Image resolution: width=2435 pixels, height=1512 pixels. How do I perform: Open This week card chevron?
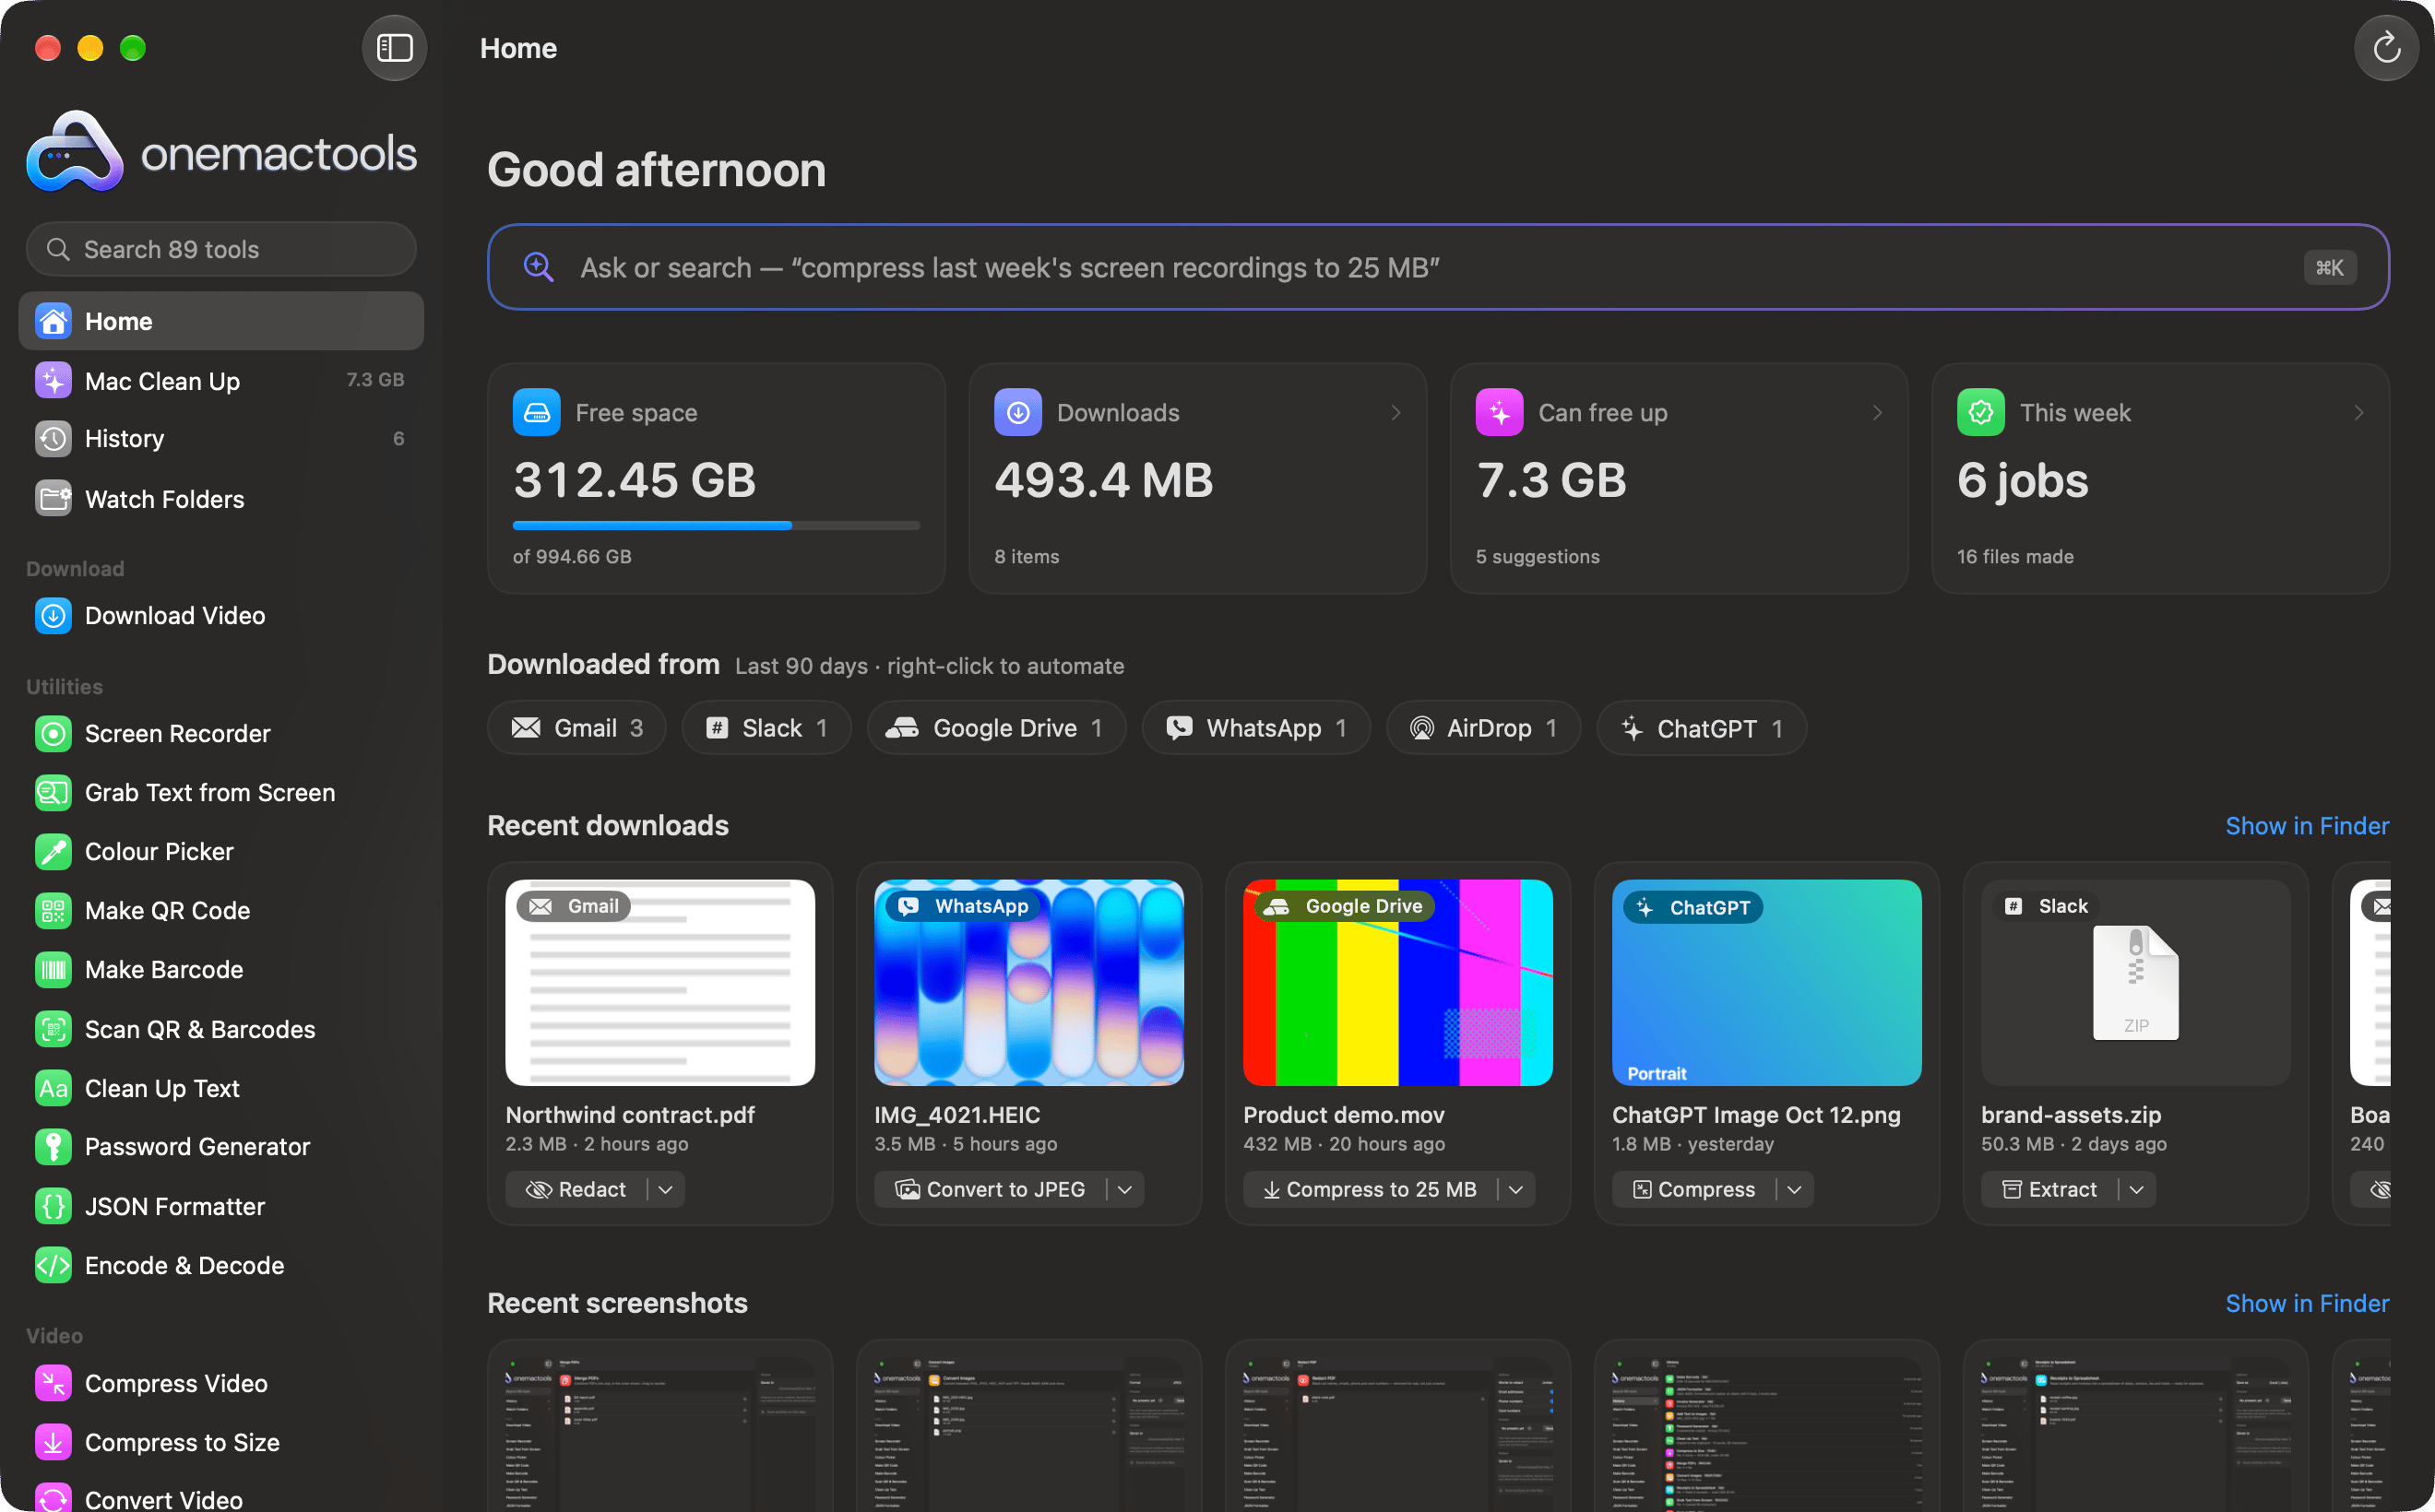[2359, 413]
